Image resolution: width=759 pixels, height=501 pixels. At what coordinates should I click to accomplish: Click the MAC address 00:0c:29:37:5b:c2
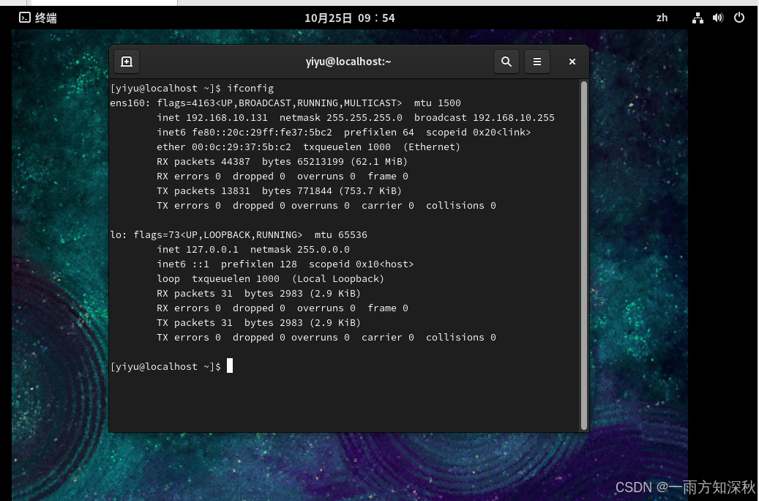[242, 146]
